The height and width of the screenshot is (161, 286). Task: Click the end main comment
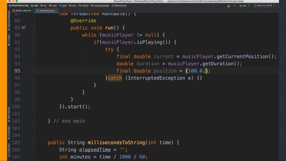coord(69,121)
